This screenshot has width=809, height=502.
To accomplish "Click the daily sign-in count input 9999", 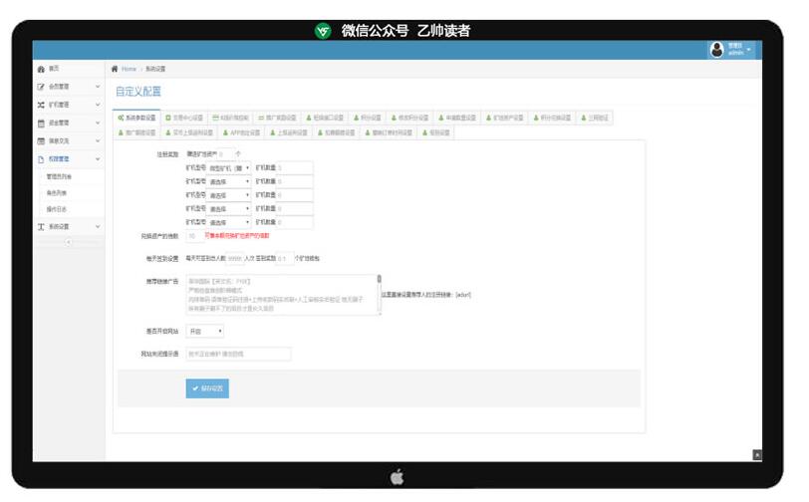I will click(235, 258).
